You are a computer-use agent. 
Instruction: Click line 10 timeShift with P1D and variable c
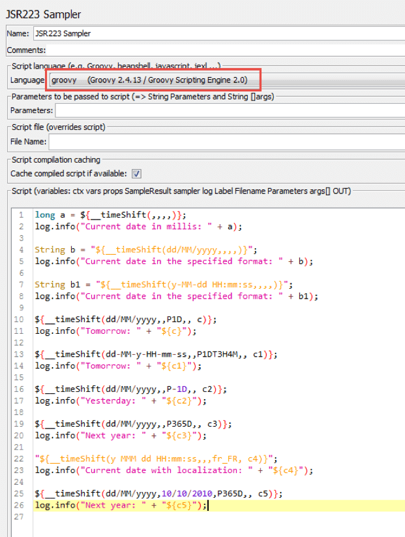[x=125, y=319]
